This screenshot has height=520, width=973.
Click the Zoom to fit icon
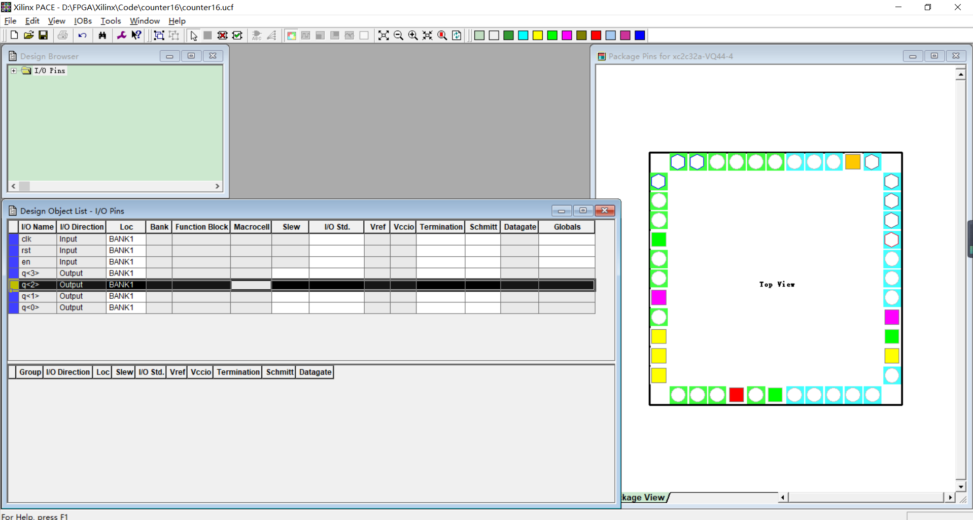click(384, 35)
